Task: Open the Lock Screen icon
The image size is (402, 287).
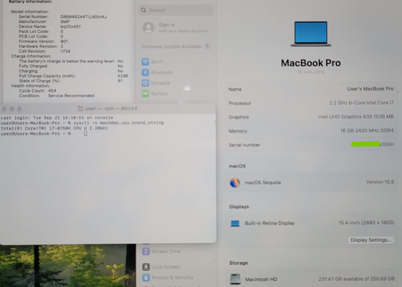Action: [146, 267]
